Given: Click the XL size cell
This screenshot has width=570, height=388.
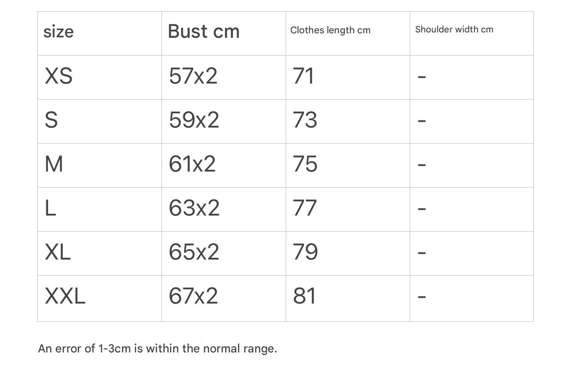Looking at the screenshot, I should pyautogui.click(x=57, y=252).
